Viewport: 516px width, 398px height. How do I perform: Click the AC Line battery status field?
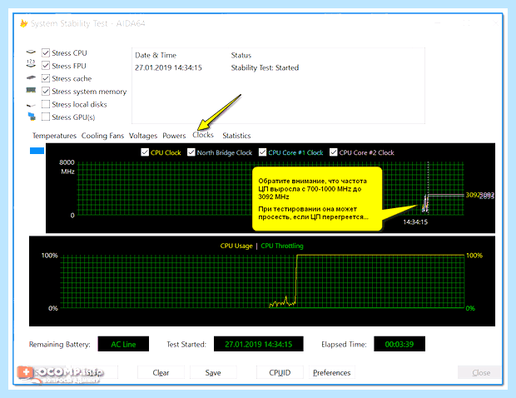(123, 344)
